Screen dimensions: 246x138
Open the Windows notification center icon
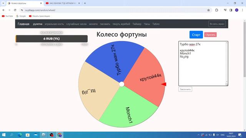pyautogui.click(x=240, y=135)
